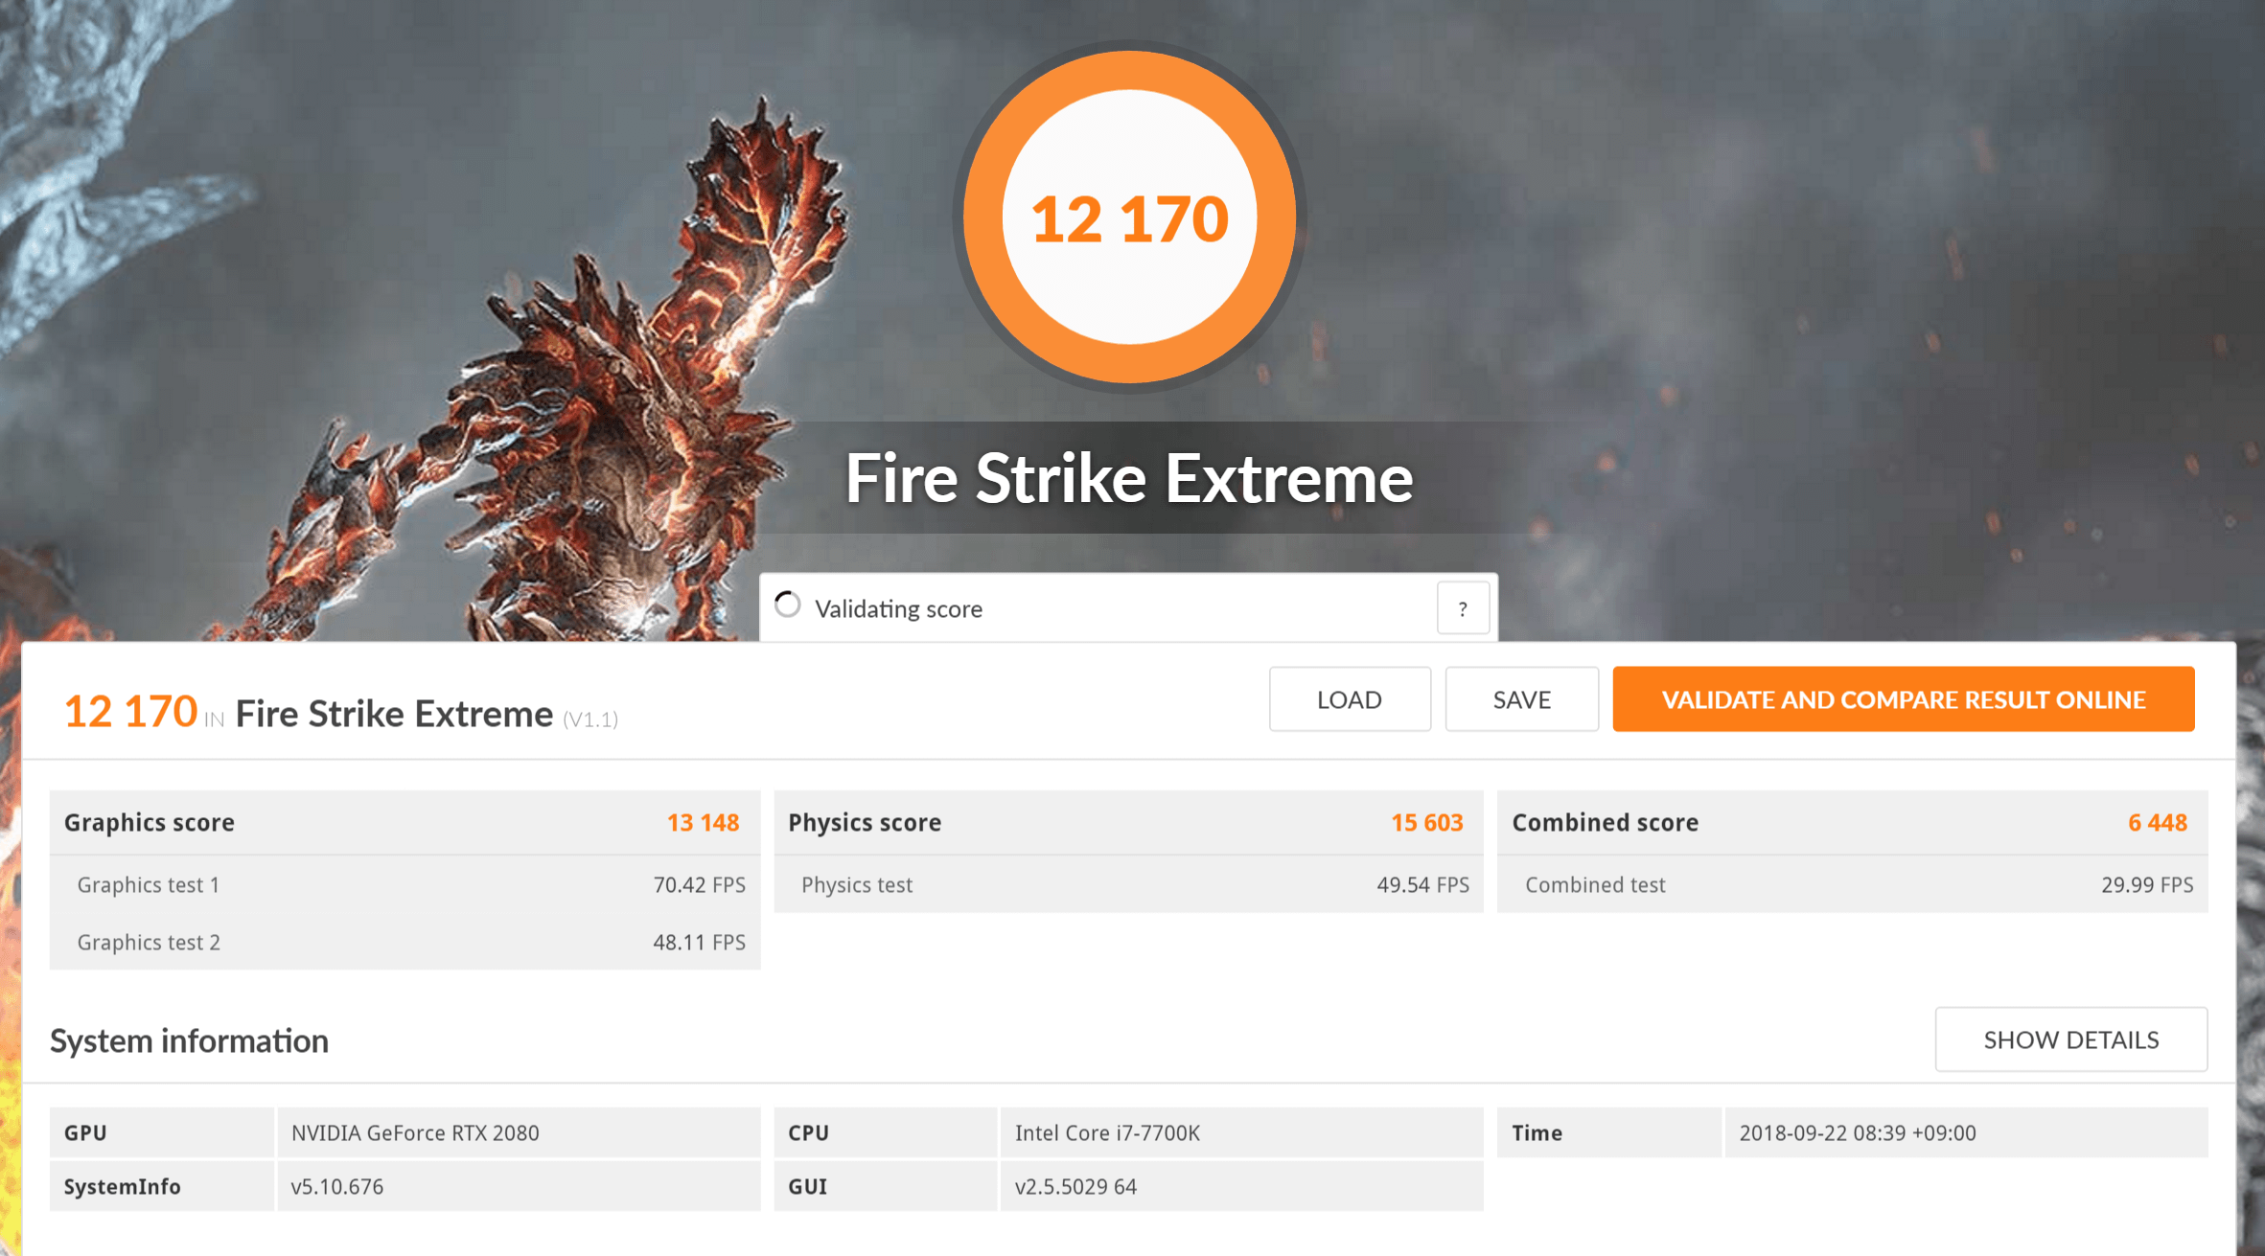Image resolution: width=2265 pixels, height=1256 pixels.
Task: Select Intel Core i7-7700K CPU value
Action: (1107, 1133)
